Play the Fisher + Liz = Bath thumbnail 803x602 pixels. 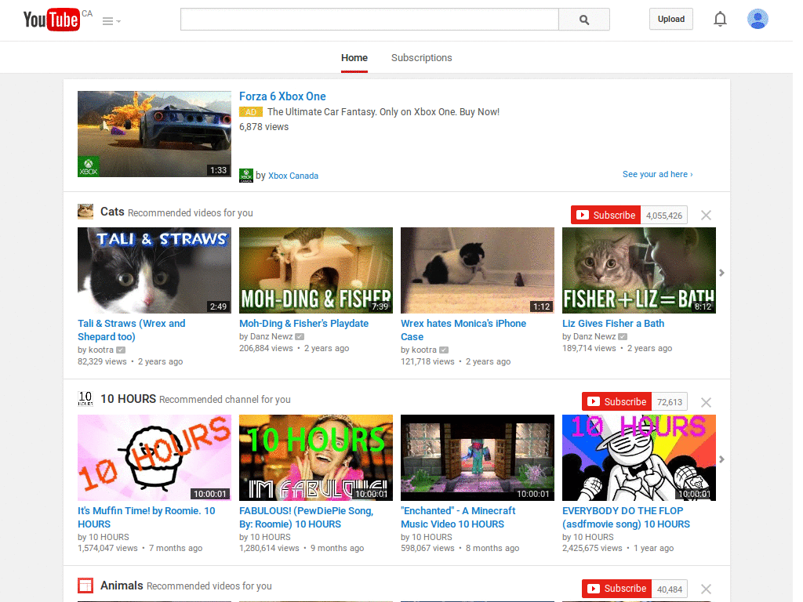[x=638, y=270]
